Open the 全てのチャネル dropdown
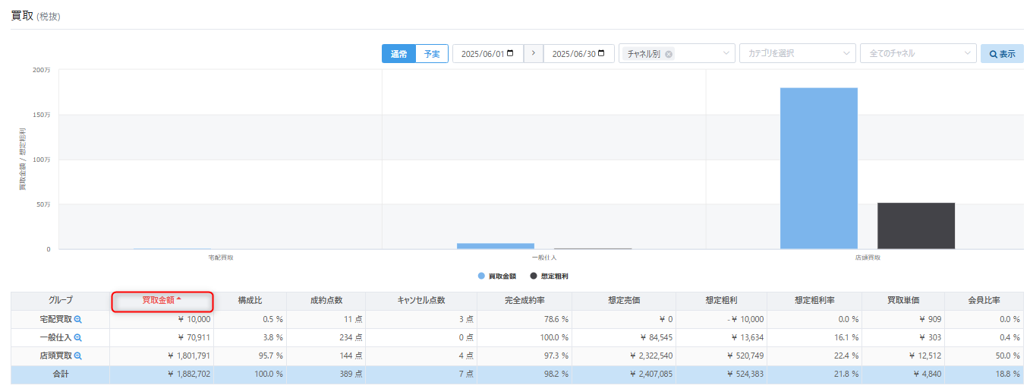 [x=967, y=54]
